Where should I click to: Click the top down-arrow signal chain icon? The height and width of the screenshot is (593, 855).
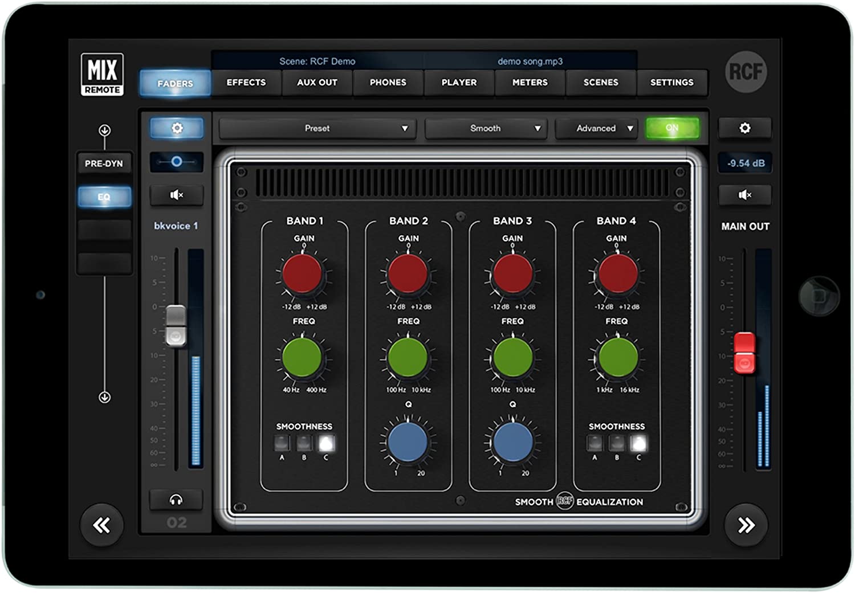tap(104, 130)
